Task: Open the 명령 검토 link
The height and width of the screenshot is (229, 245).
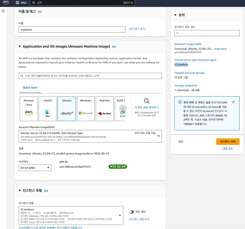Action: (228, 149)
